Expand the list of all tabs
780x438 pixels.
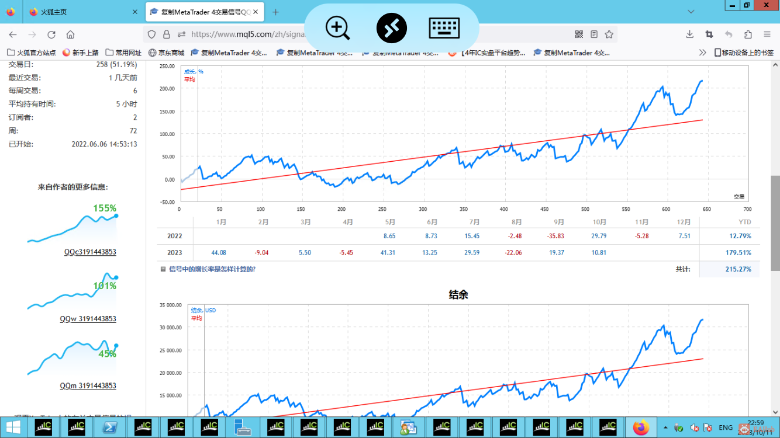click(x=691, y=12)
